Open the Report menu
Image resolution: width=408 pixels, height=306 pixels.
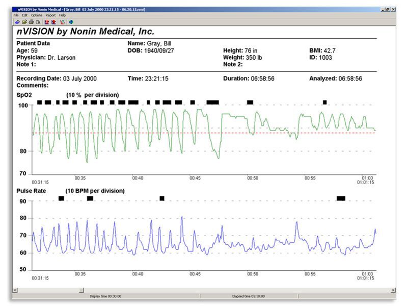[50, 15]
